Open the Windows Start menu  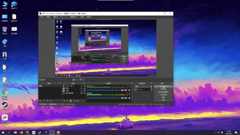pos(3,132)
